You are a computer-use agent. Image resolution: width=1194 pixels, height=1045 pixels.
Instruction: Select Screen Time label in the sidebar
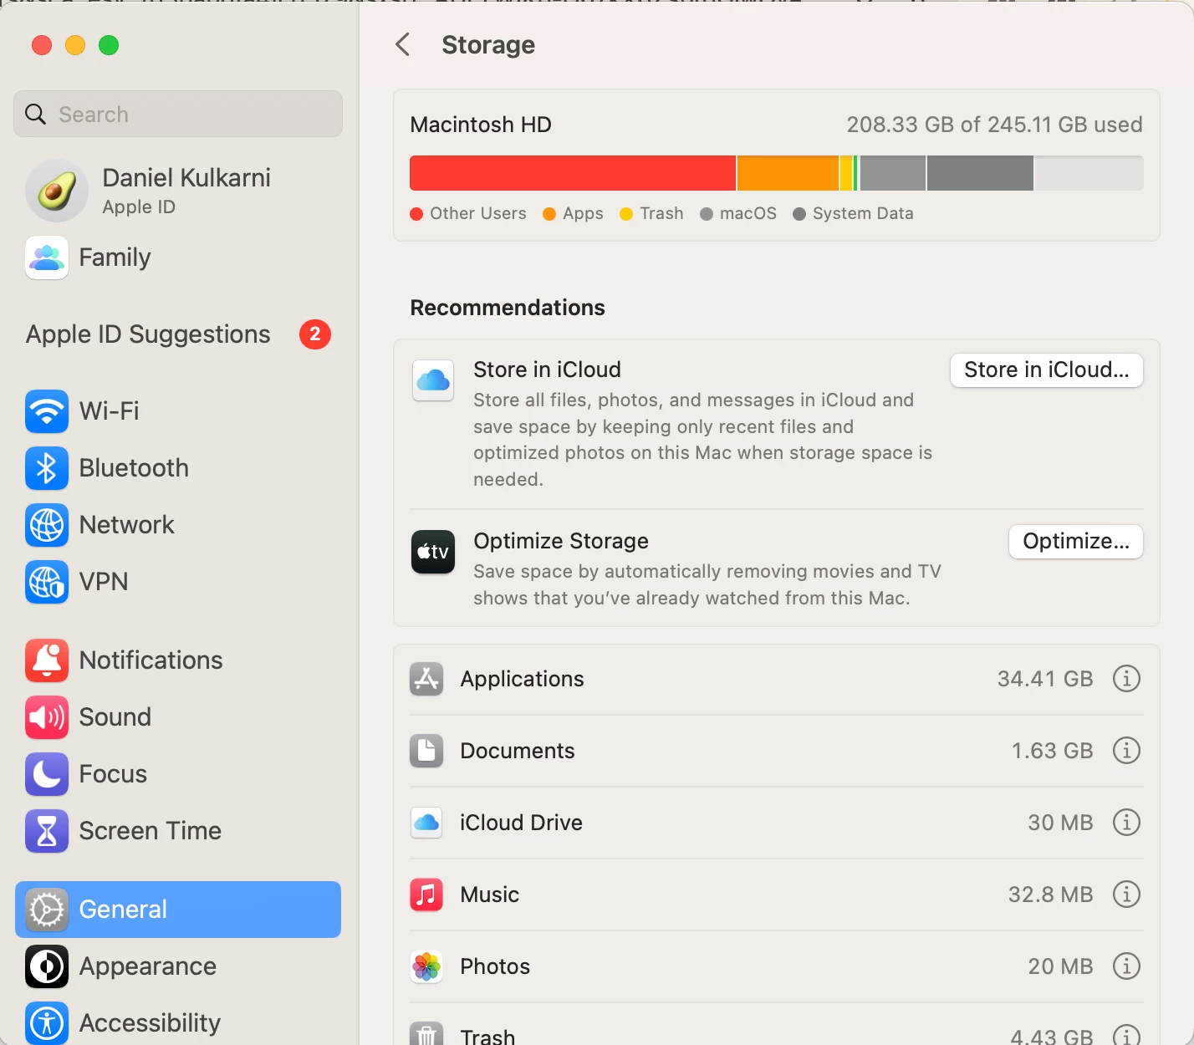(x=151, y=831)
